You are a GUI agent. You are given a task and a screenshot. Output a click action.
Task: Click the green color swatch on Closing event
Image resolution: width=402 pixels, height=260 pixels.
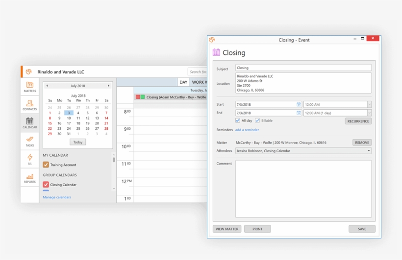pyautogui.click(x=143, y=97)
